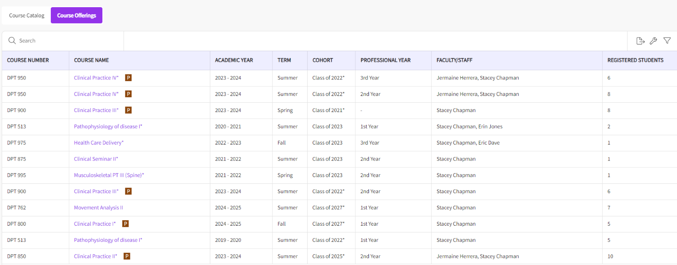
Task: Click the P badge on first DPT 950 row
Action: click(x=128, y=78)
